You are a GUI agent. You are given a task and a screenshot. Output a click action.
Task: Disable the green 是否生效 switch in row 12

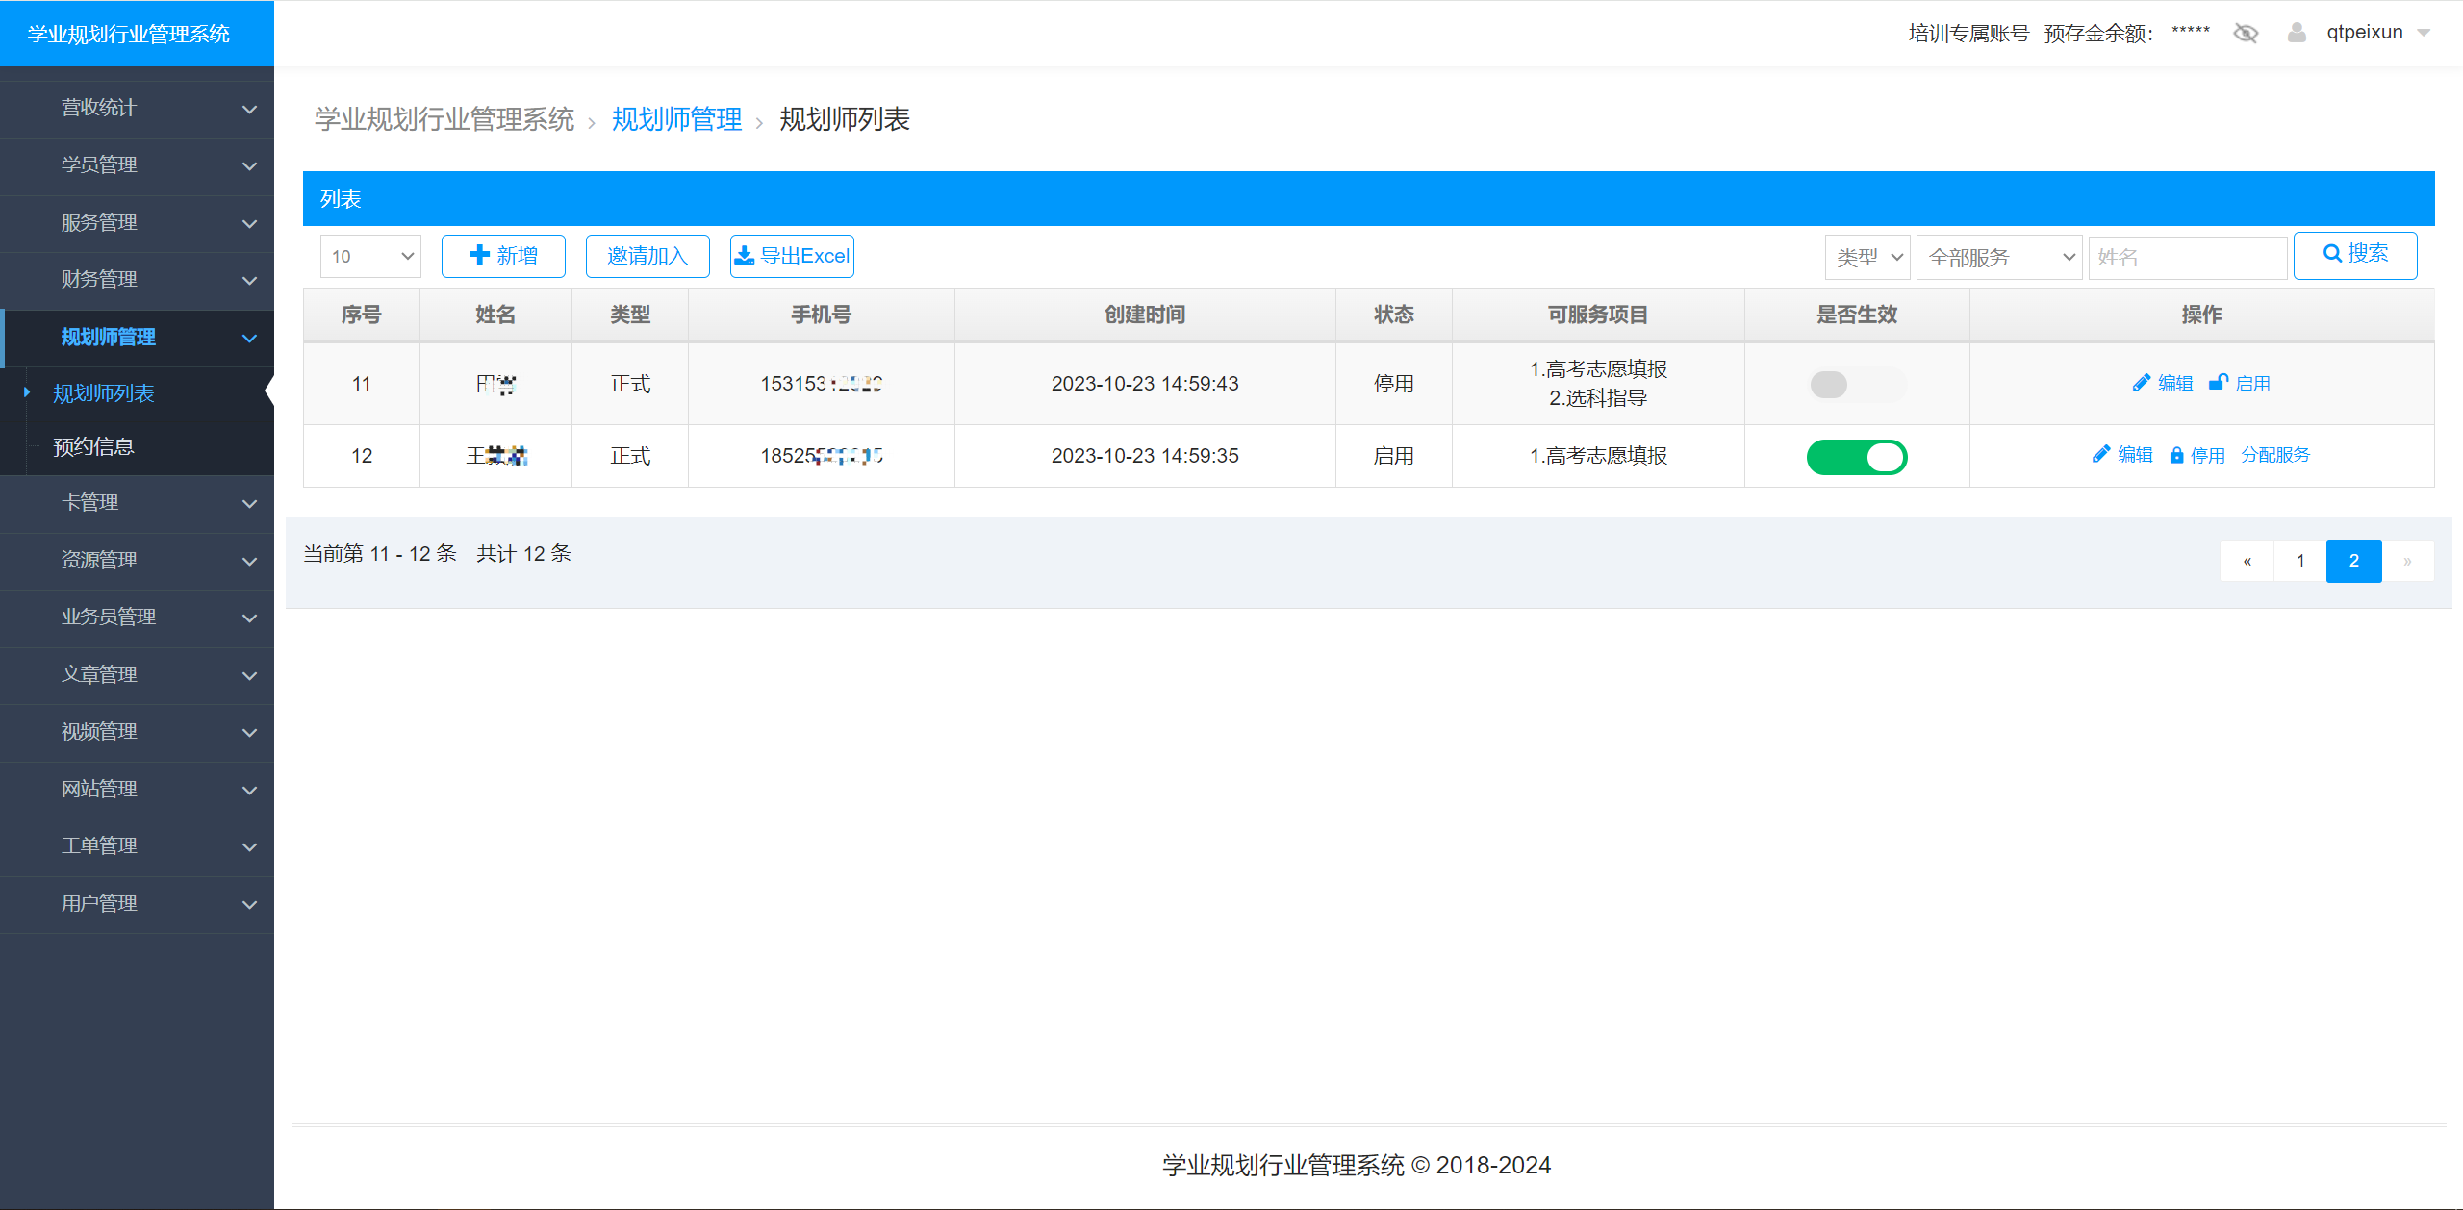coord(1857,456)
